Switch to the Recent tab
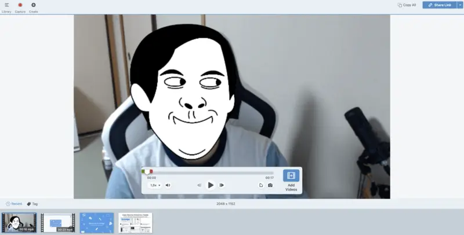 click(14, 204)
